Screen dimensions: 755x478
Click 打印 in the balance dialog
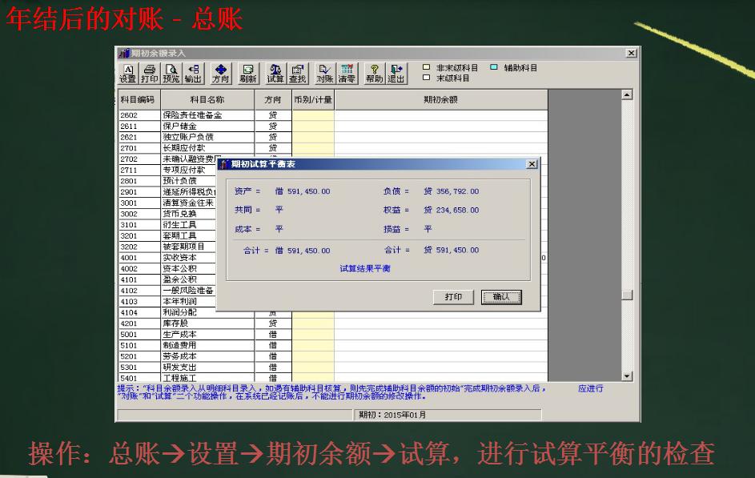(x=454, y=297)
